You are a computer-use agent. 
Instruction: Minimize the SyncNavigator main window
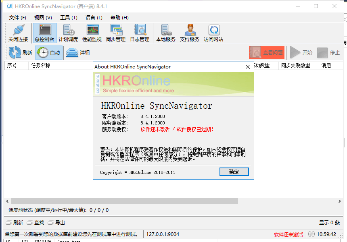pos(298,6)
